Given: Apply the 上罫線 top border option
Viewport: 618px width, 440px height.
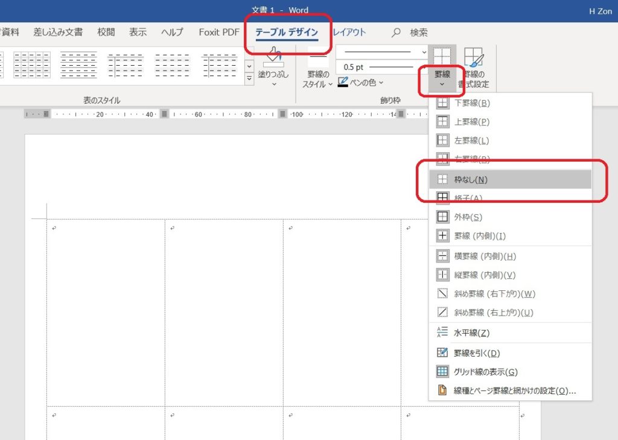Looking at the screenshot, I should pos(471,121).
